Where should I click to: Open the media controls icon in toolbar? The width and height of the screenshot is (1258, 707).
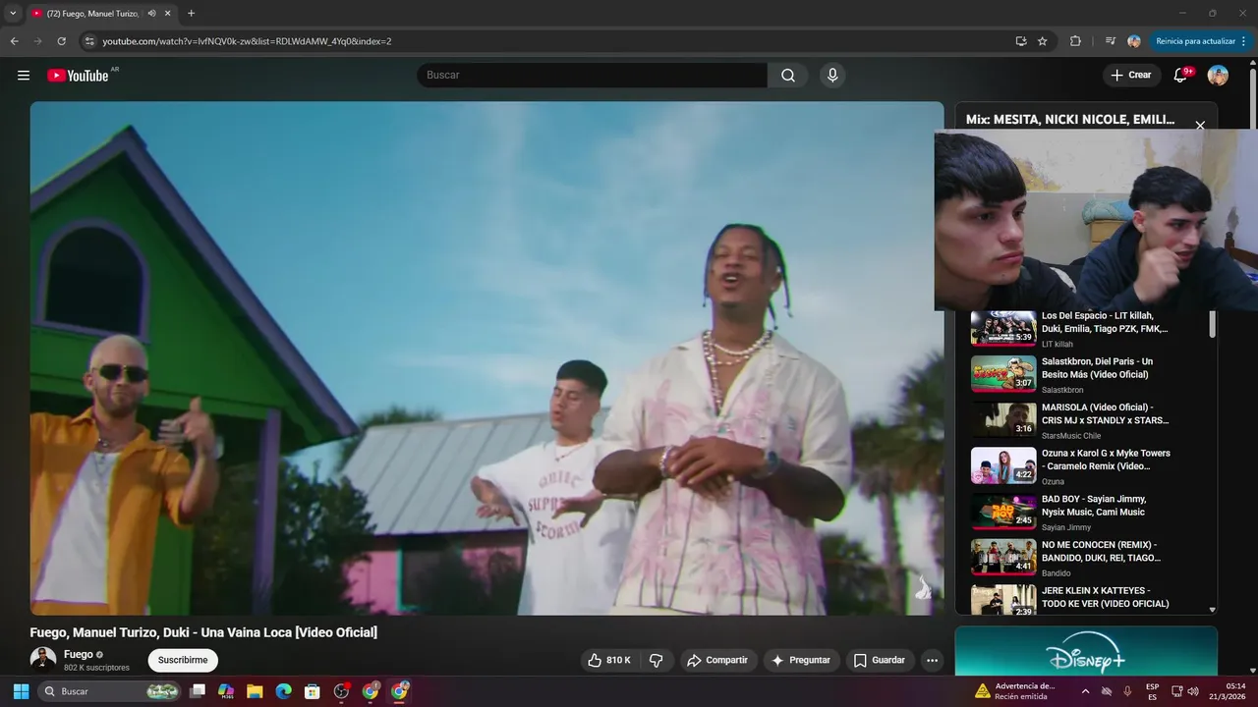[x=1111, y=41]
